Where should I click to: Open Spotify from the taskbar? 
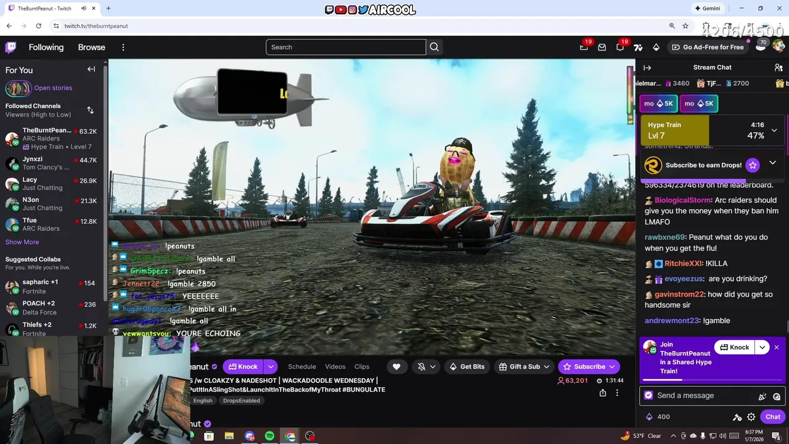(269, 436)
